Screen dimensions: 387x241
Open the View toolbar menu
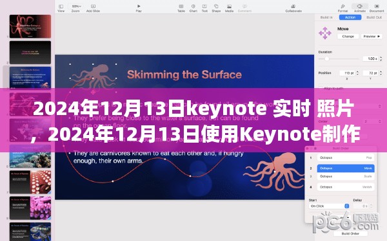coord(61,8)
